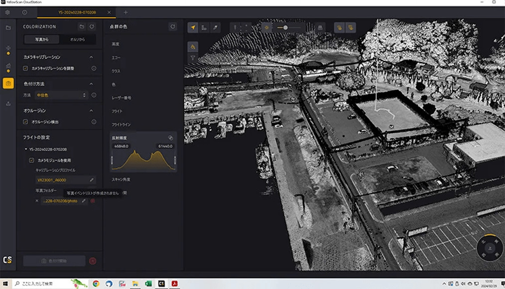The width and height of the screenshot is (505, 289).
Task: Adjust the point size slider in viewer toolbar
Action: click(285, 27)
